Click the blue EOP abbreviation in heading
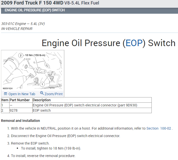Viewport: 178px width, 160px height. (134, 43)
